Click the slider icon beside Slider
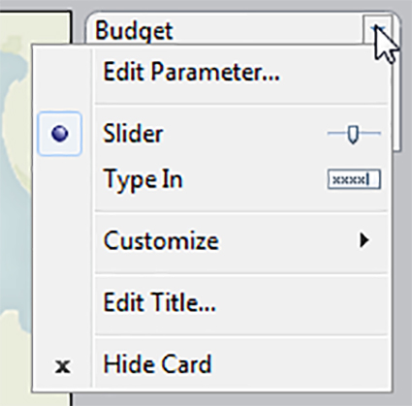Image resolution: width=412 pixels, height=406 pixels. [354, 134]
